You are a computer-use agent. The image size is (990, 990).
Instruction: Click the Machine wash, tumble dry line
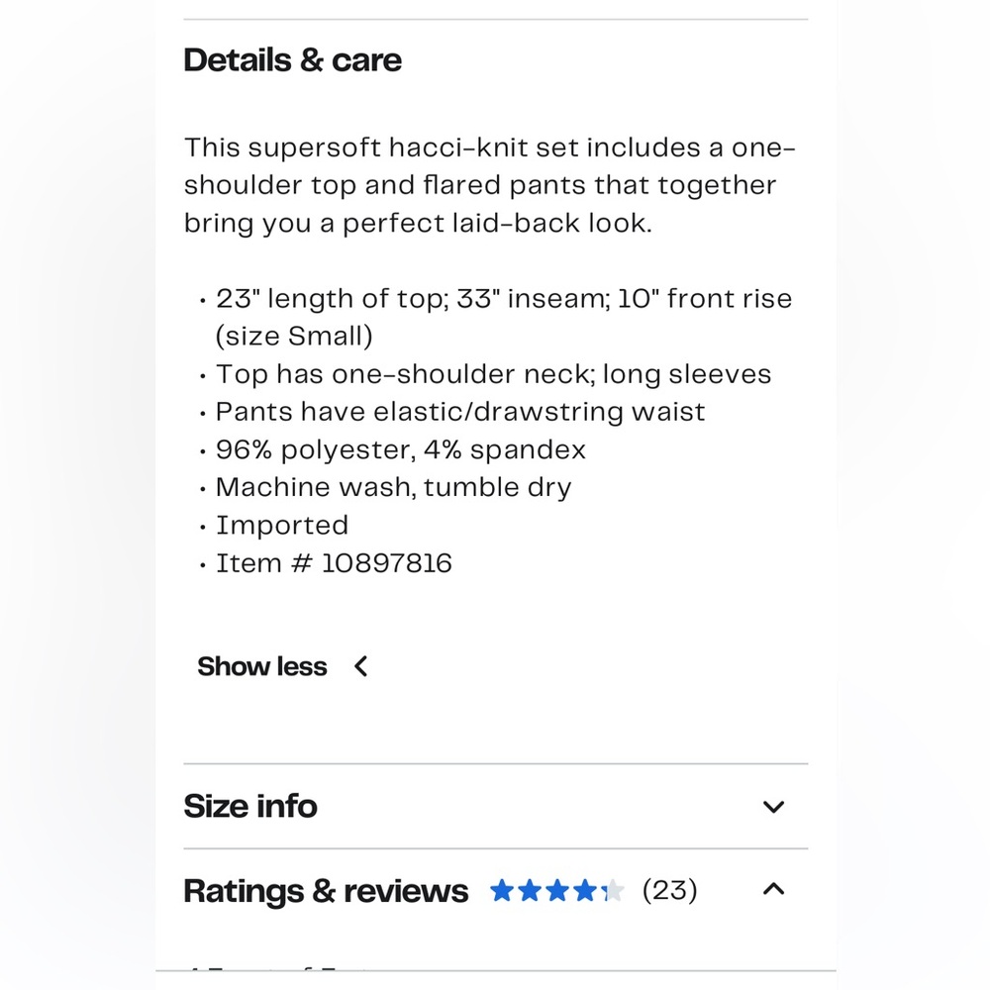(x=393, y=487)
